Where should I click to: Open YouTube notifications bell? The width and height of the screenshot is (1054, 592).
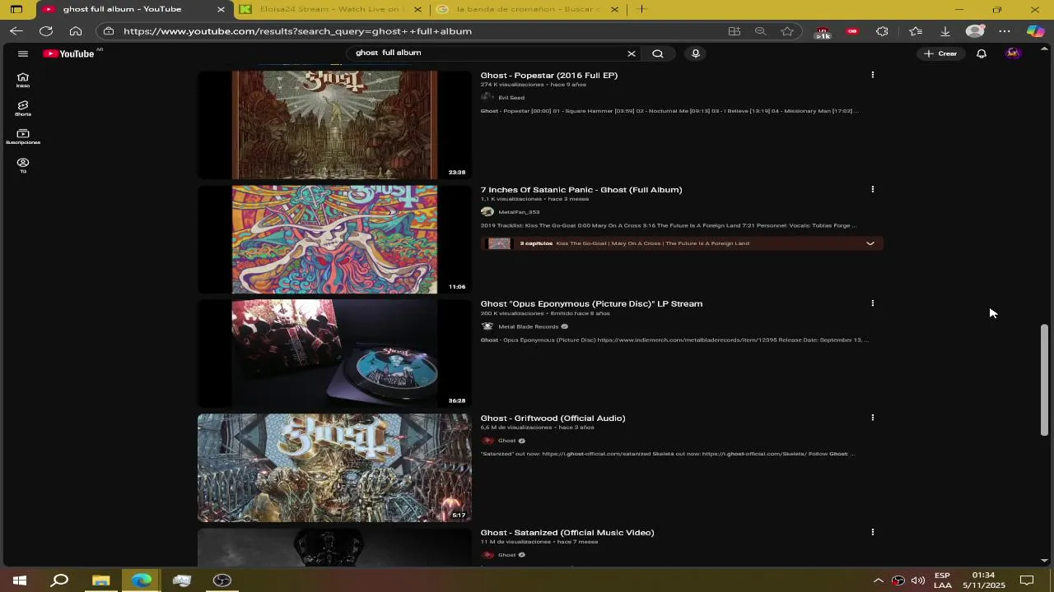[x=982, y=53]
